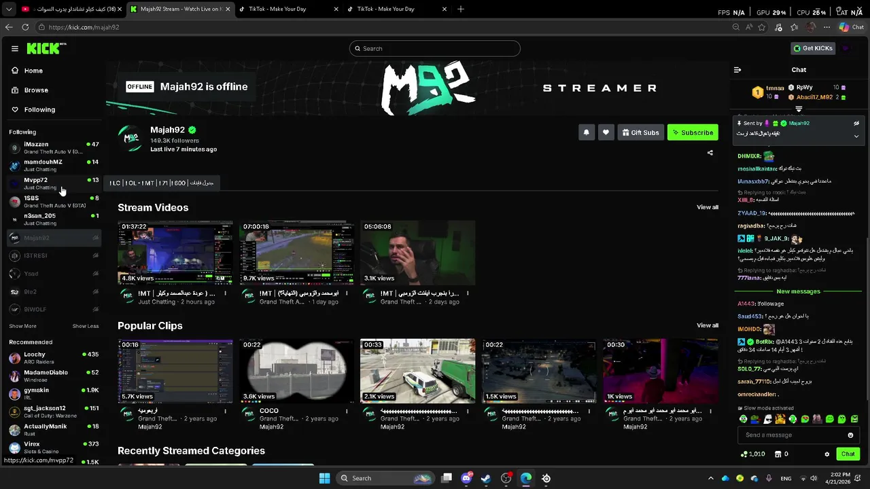Viewport: 870px width, 489px height.
Task: Insert the sunglasses ghost emote
Action: point(767,420)
